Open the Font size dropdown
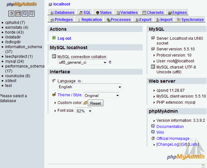This screenshot has width=207, height=168. point(83,111)
